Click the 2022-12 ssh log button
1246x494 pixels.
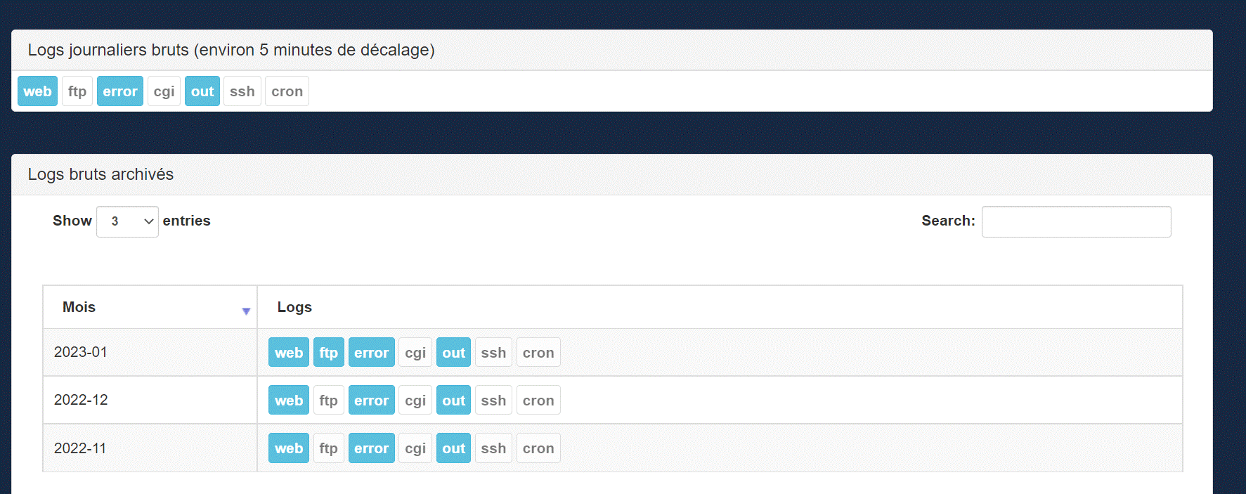493,401
